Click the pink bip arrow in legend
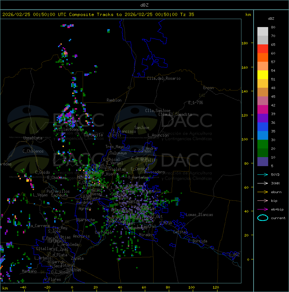This screenshot has width=289, height=292. coord(263,201)
